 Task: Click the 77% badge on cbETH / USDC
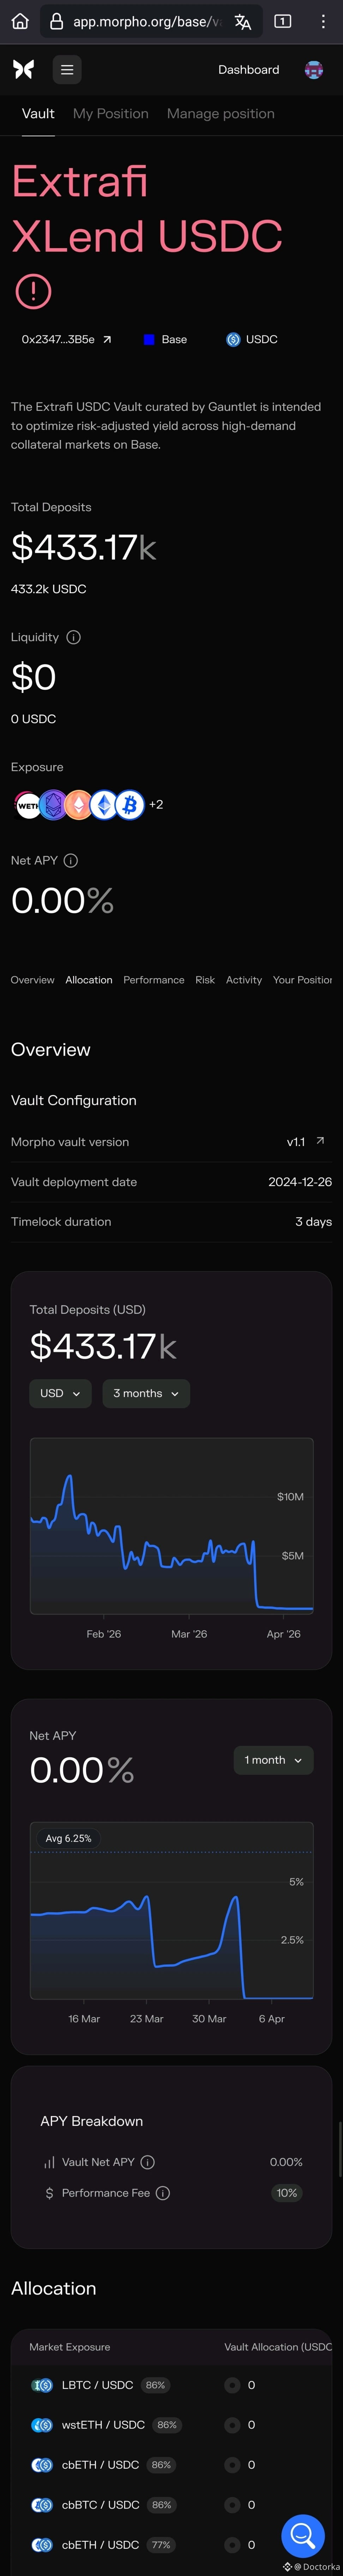point(161,2545)
